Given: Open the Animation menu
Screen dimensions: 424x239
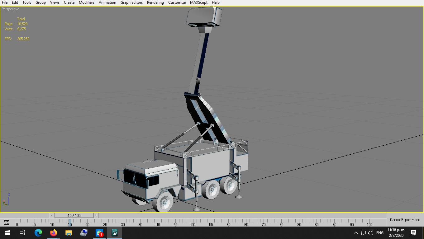Looking at the screenshot, I should click(x=107, y=2).
